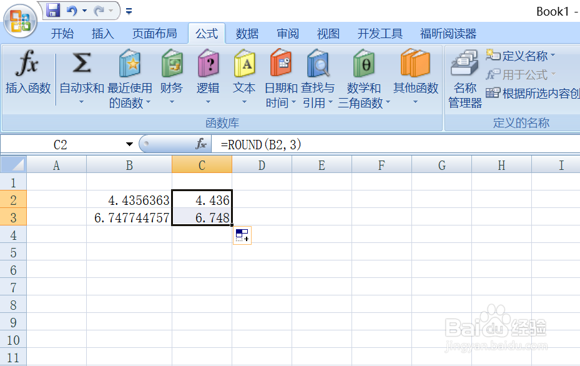Click the Auto Fill Options smart tag
The width and height of the screenshot is (580, 366).
coord(242,235)
